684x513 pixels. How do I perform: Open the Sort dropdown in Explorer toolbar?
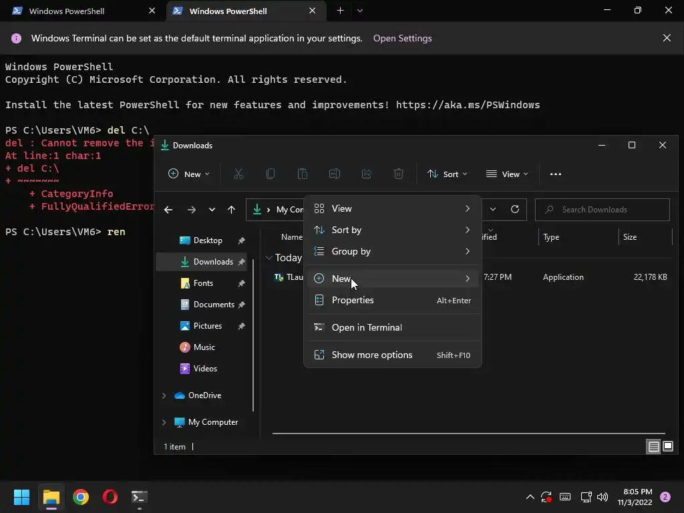pos(447,174)
